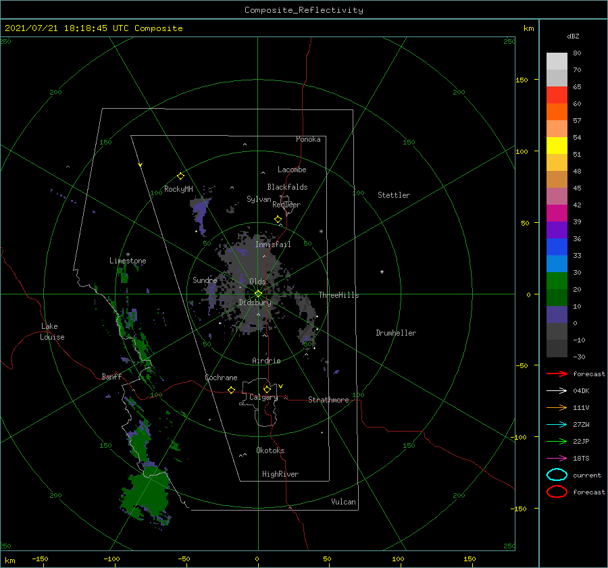Click the red 60-65 dBZ swatch
This screenshot has width=608, height=568.
(x=557, y=95)
